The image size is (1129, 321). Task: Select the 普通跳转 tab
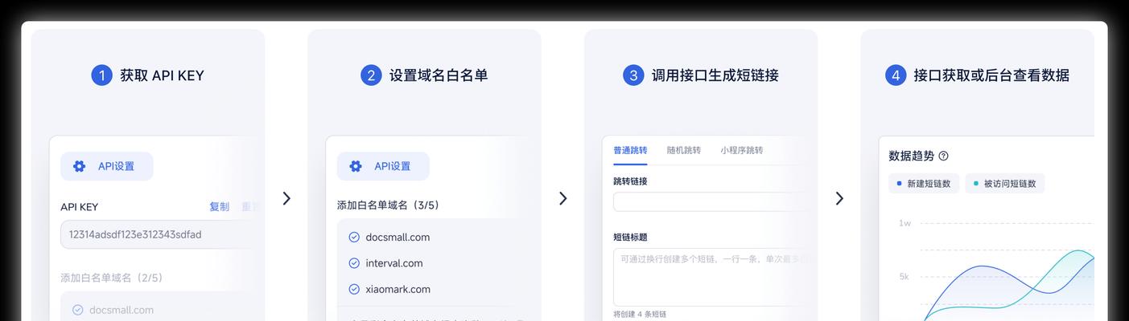[x=630, y=150]
